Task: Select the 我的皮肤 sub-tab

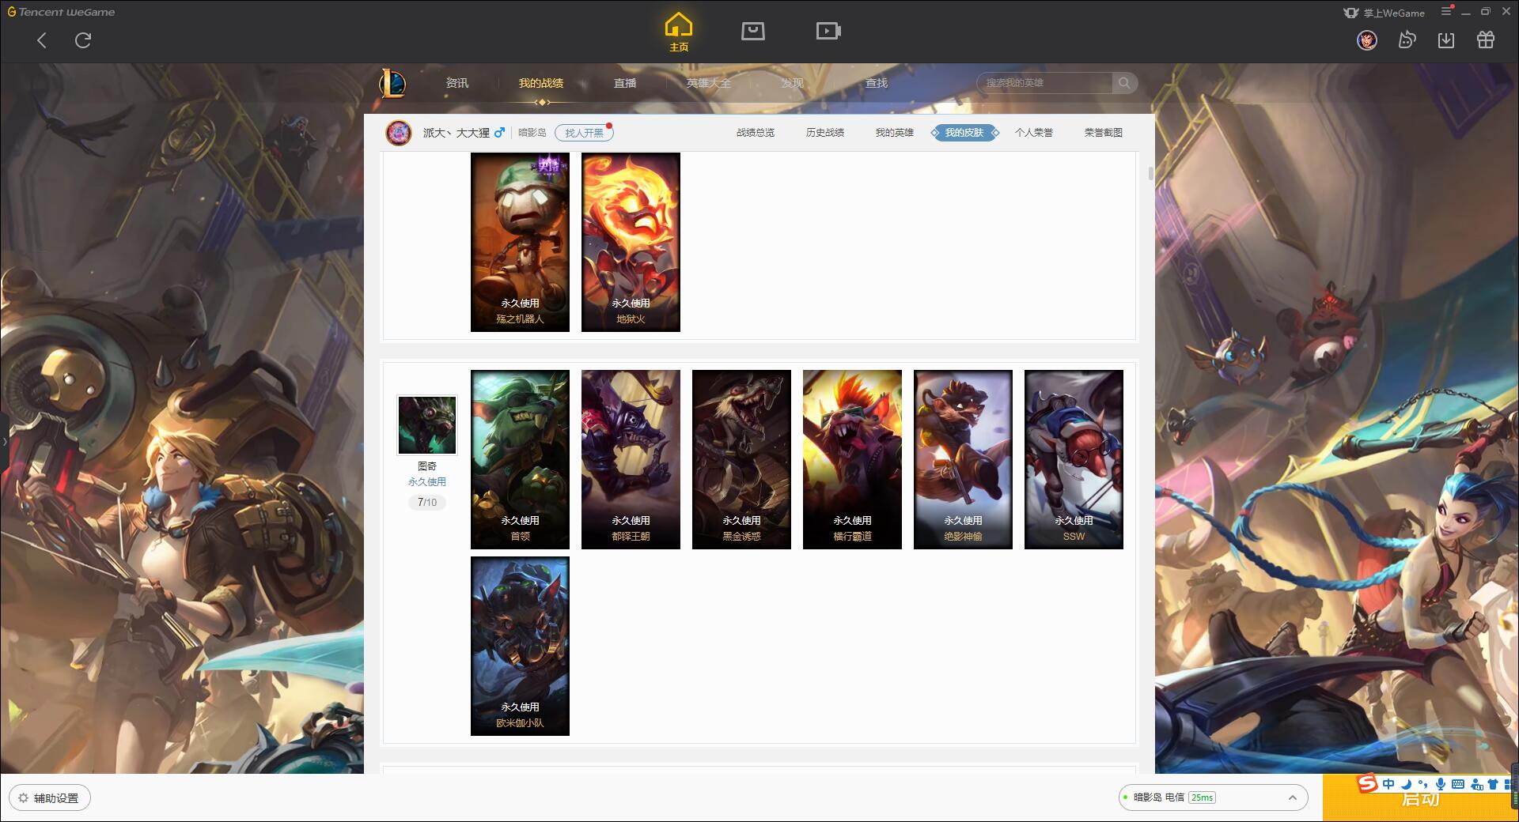Action: pos(964,133)
